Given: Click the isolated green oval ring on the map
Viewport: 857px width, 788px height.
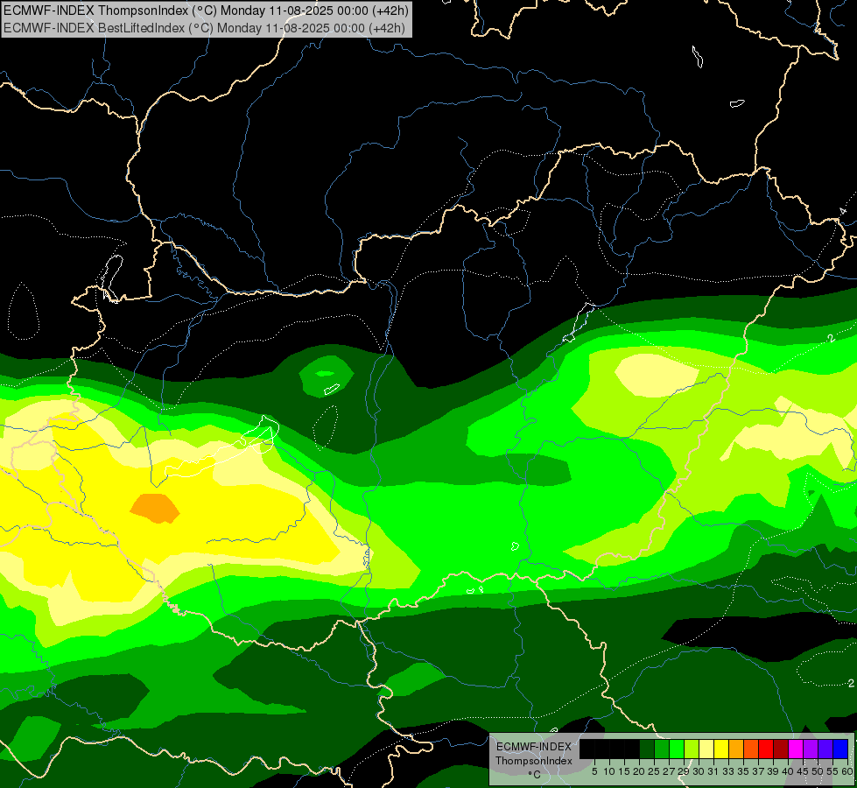Looking at the screenshot, I should click(x=327, y=376).
